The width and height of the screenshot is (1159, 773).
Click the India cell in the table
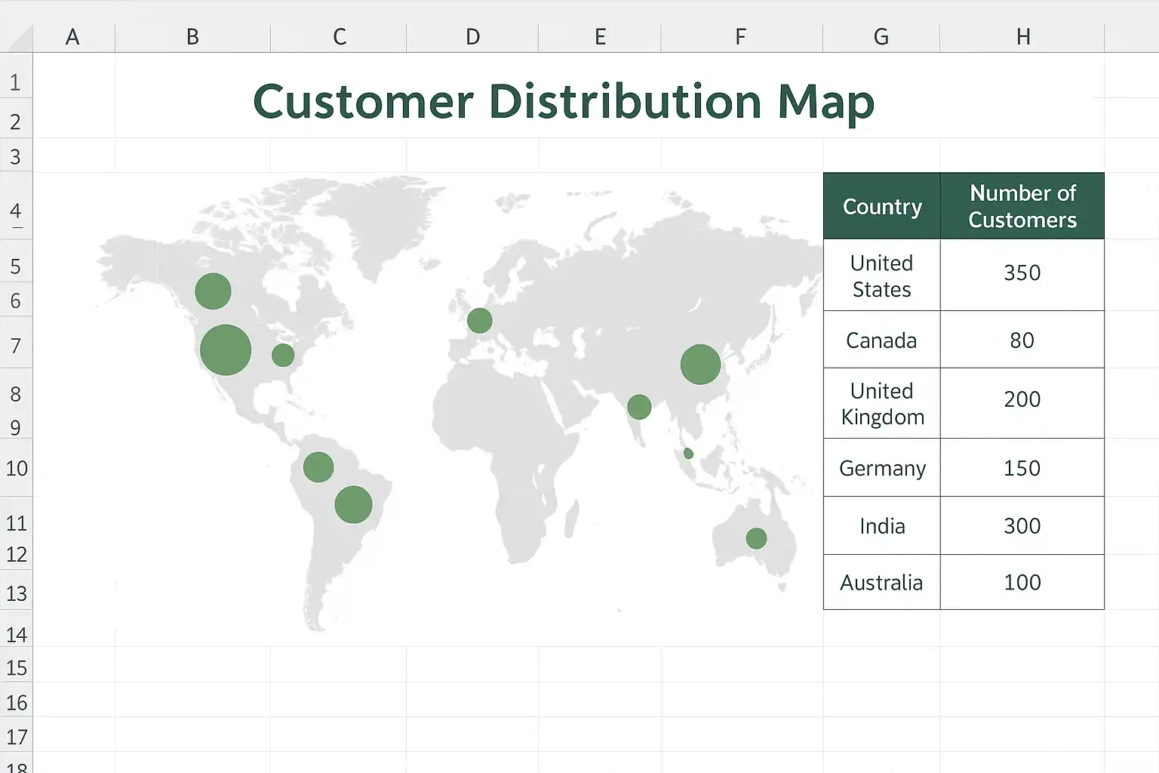(881, 526)
